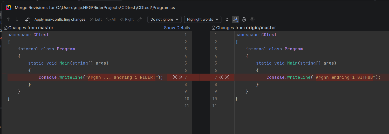Screen dimensions: 389x134
Task: Click the magic wand resolve icon
Action: point(140,19)
